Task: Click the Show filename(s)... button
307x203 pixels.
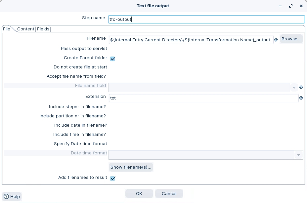Action: pyautogui.click(x=131, y=167)
